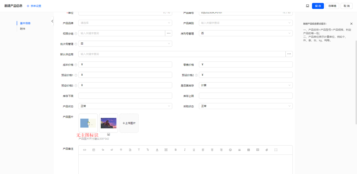Open the font family (T) option
The width and height of the screenshot is (357, 174).
(x=139, y=150)
